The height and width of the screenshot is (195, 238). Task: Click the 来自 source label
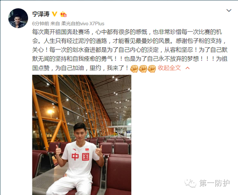coord(55,23)
